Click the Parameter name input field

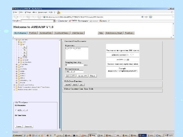(74, 72)
